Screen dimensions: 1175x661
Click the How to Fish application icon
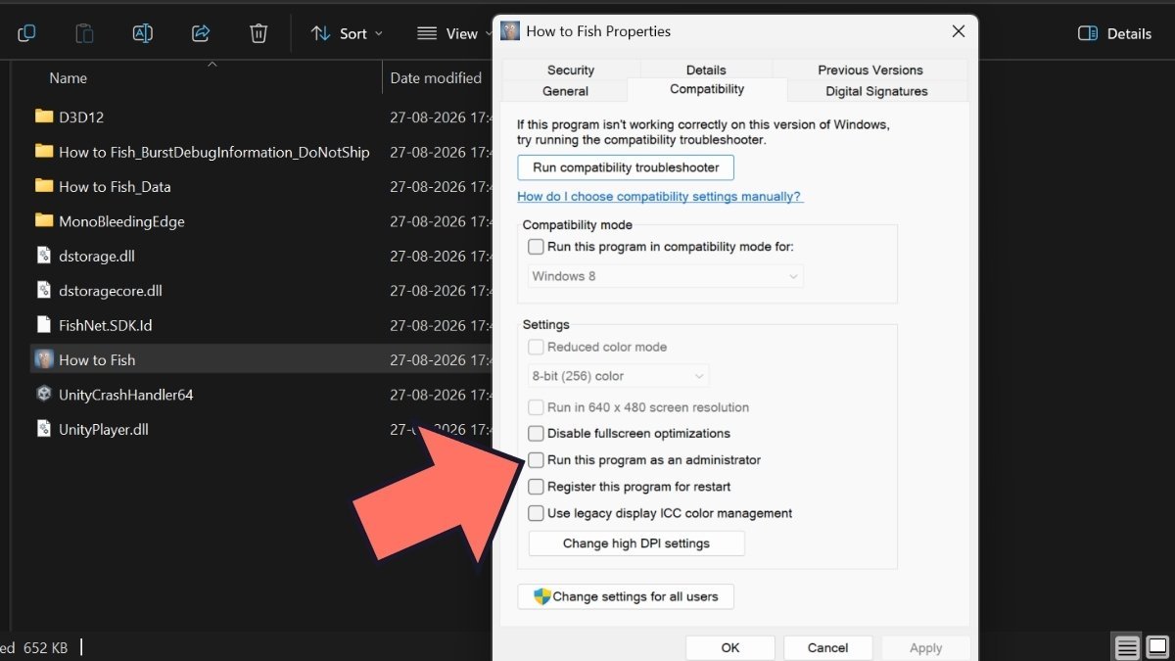pos(43,359)
